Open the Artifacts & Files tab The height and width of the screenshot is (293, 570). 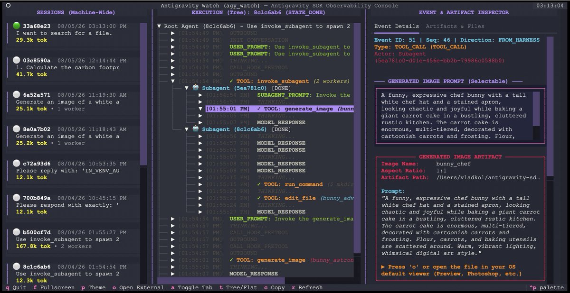455,27
